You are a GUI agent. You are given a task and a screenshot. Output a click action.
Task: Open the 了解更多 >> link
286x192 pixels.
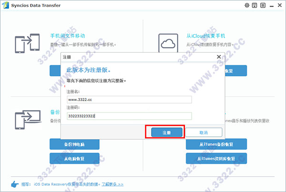112,184
